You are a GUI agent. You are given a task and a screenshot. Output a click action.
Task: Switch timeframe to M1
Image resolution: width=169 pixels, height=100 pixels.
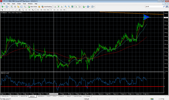(x=38, y=10)
